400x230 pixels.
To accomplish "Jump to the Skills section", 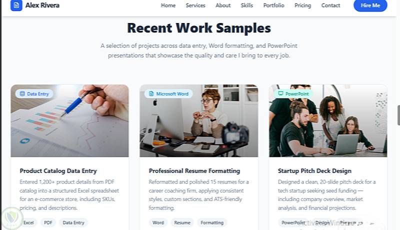I will [247, 5].
